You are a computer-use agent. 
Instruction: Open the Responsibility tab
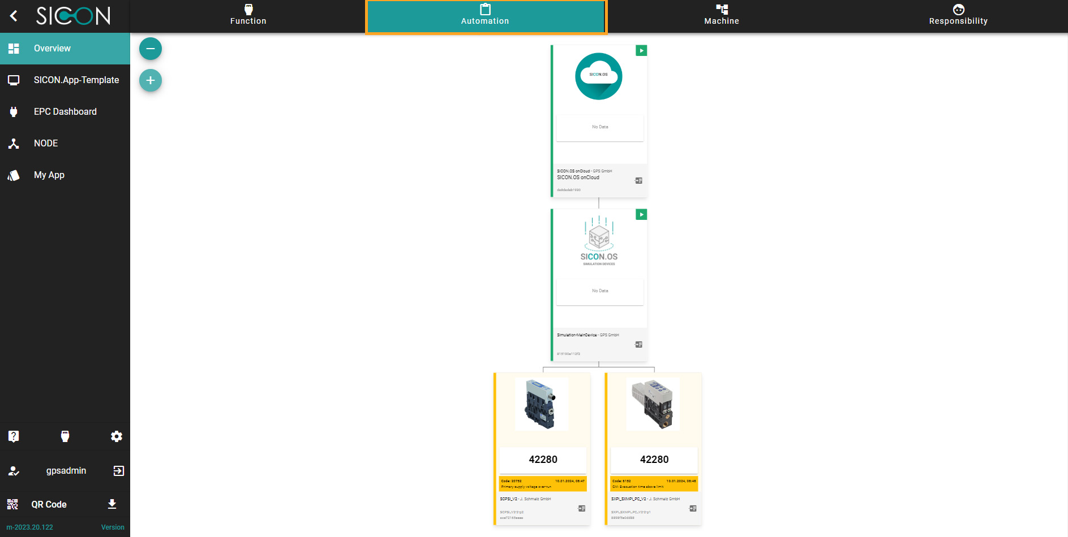tap(958, 16)
